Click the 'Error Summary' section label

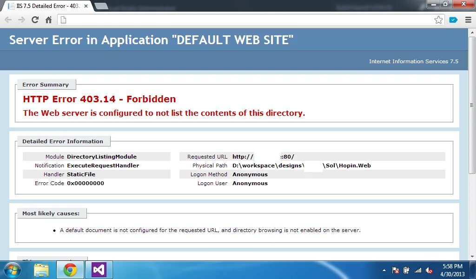click(46, 85)
